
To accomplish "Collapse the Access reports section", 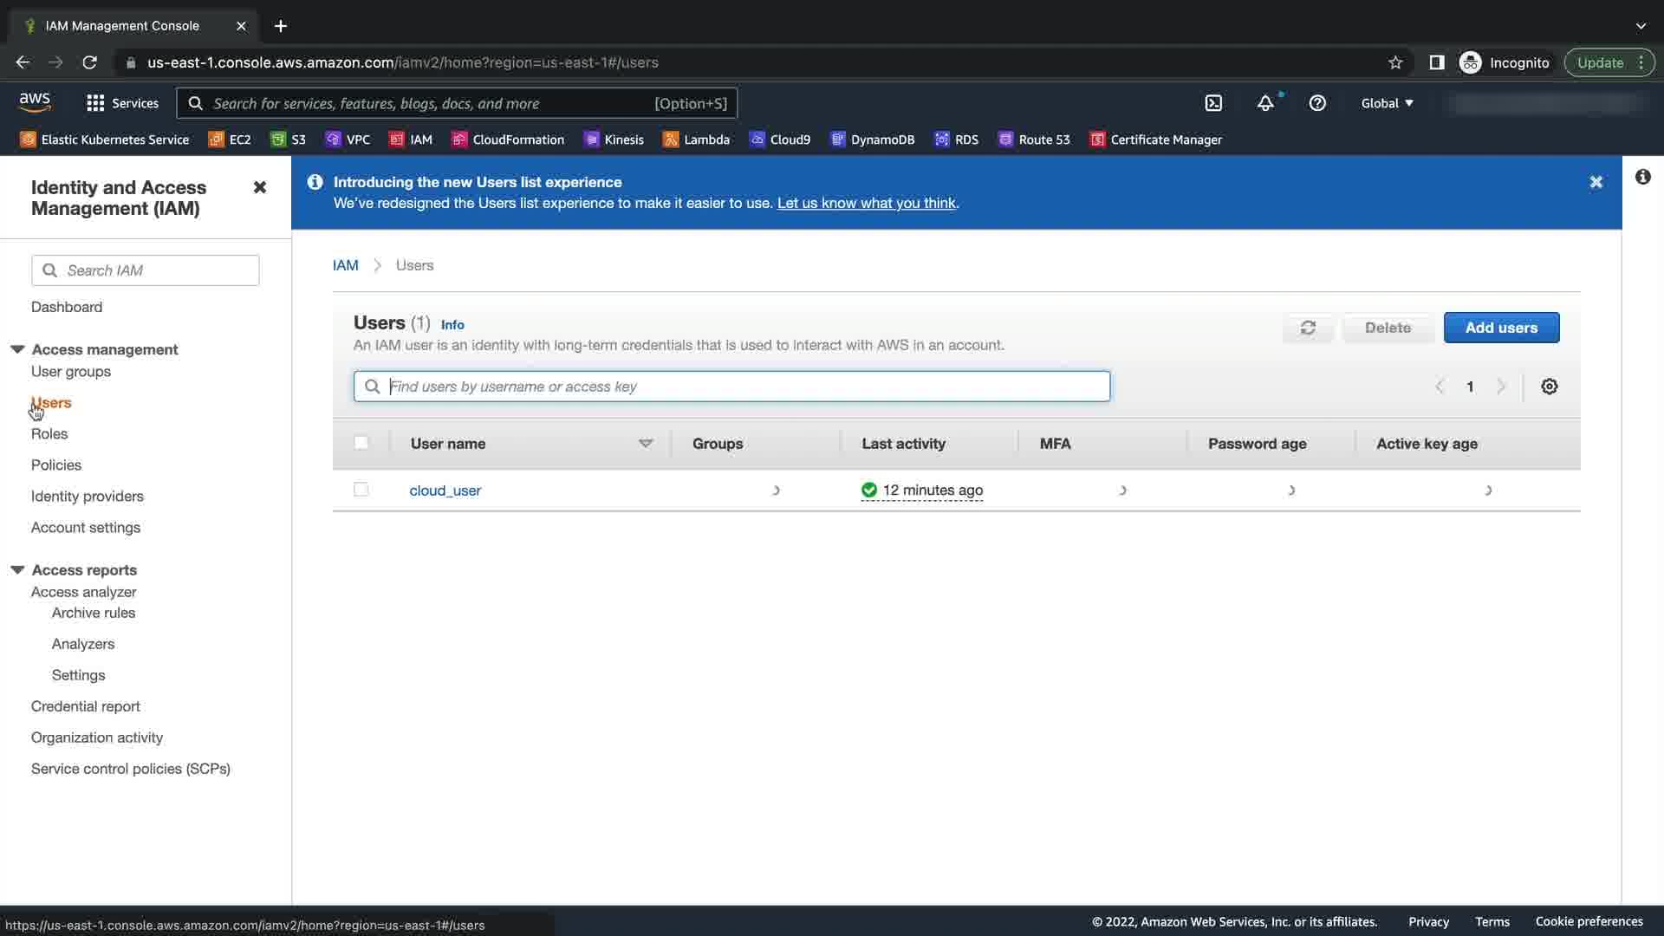I will (x=17, y=569).
